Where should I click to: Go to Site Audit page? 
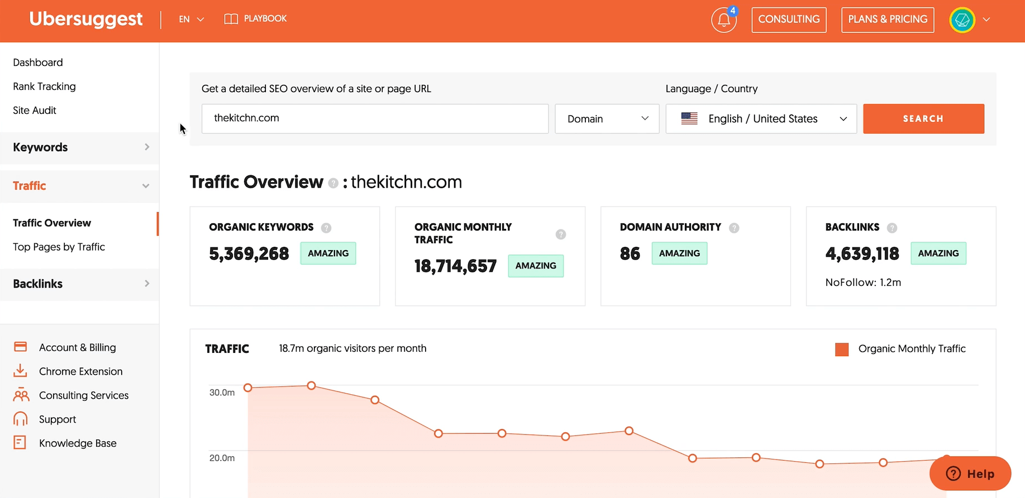pyautogui.click(x=35, y=111)
